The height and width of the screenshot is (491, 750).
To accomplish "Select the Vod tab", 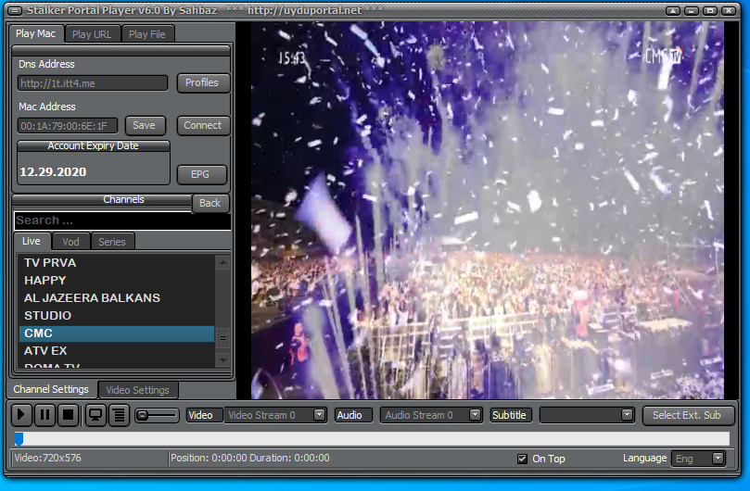I will [70, 242].
